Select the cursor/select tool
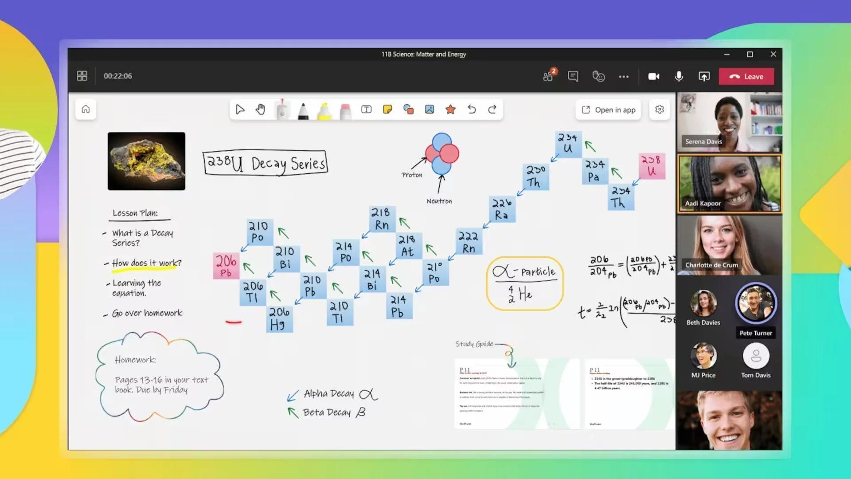This screenshot has height=479, width=851. (240, 110)
